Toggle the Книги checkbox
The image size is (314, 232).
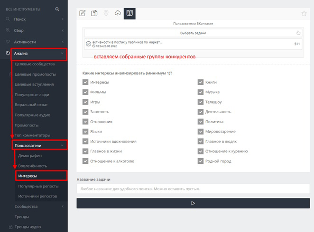coord(201,82)
